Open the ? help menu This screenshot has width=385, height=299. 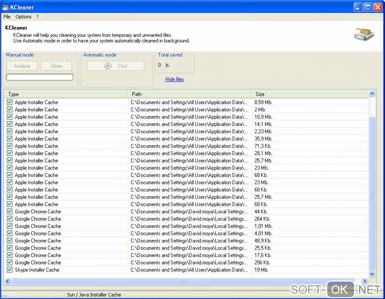pos(38,17)
